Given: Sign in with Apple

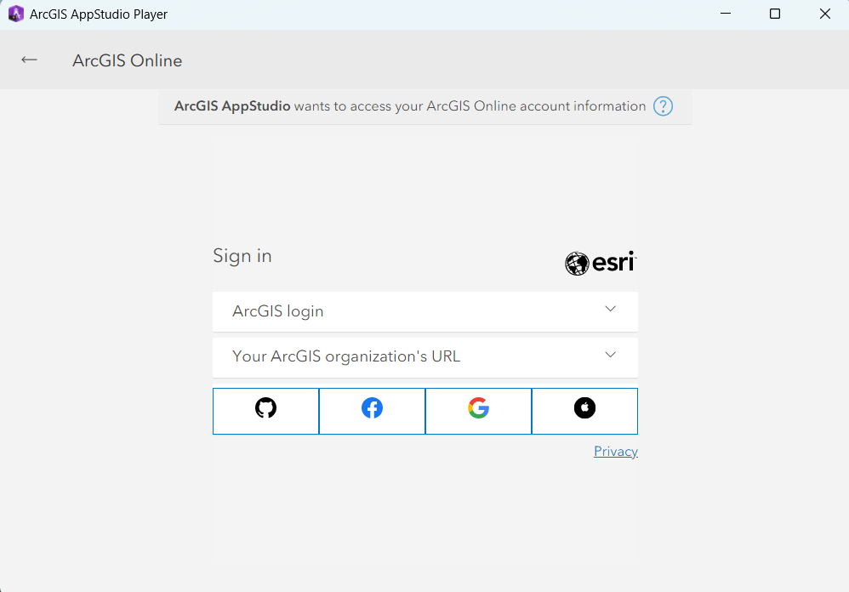Looking at the screenshot, I should point(584,411).
